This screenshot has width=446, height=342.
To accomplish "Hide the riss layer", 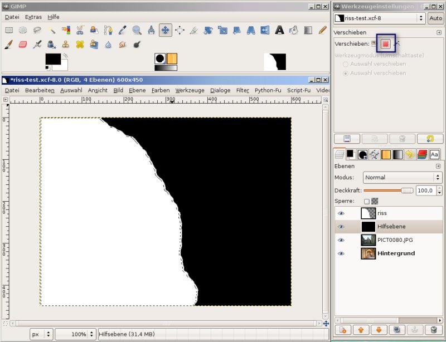I will tap(341, 213).
